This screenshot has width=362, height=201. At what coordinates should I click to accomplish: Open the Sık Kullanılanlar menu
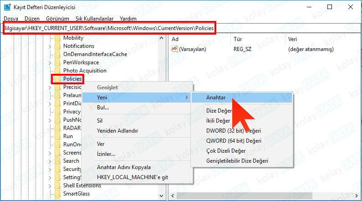tap(94, 19)
